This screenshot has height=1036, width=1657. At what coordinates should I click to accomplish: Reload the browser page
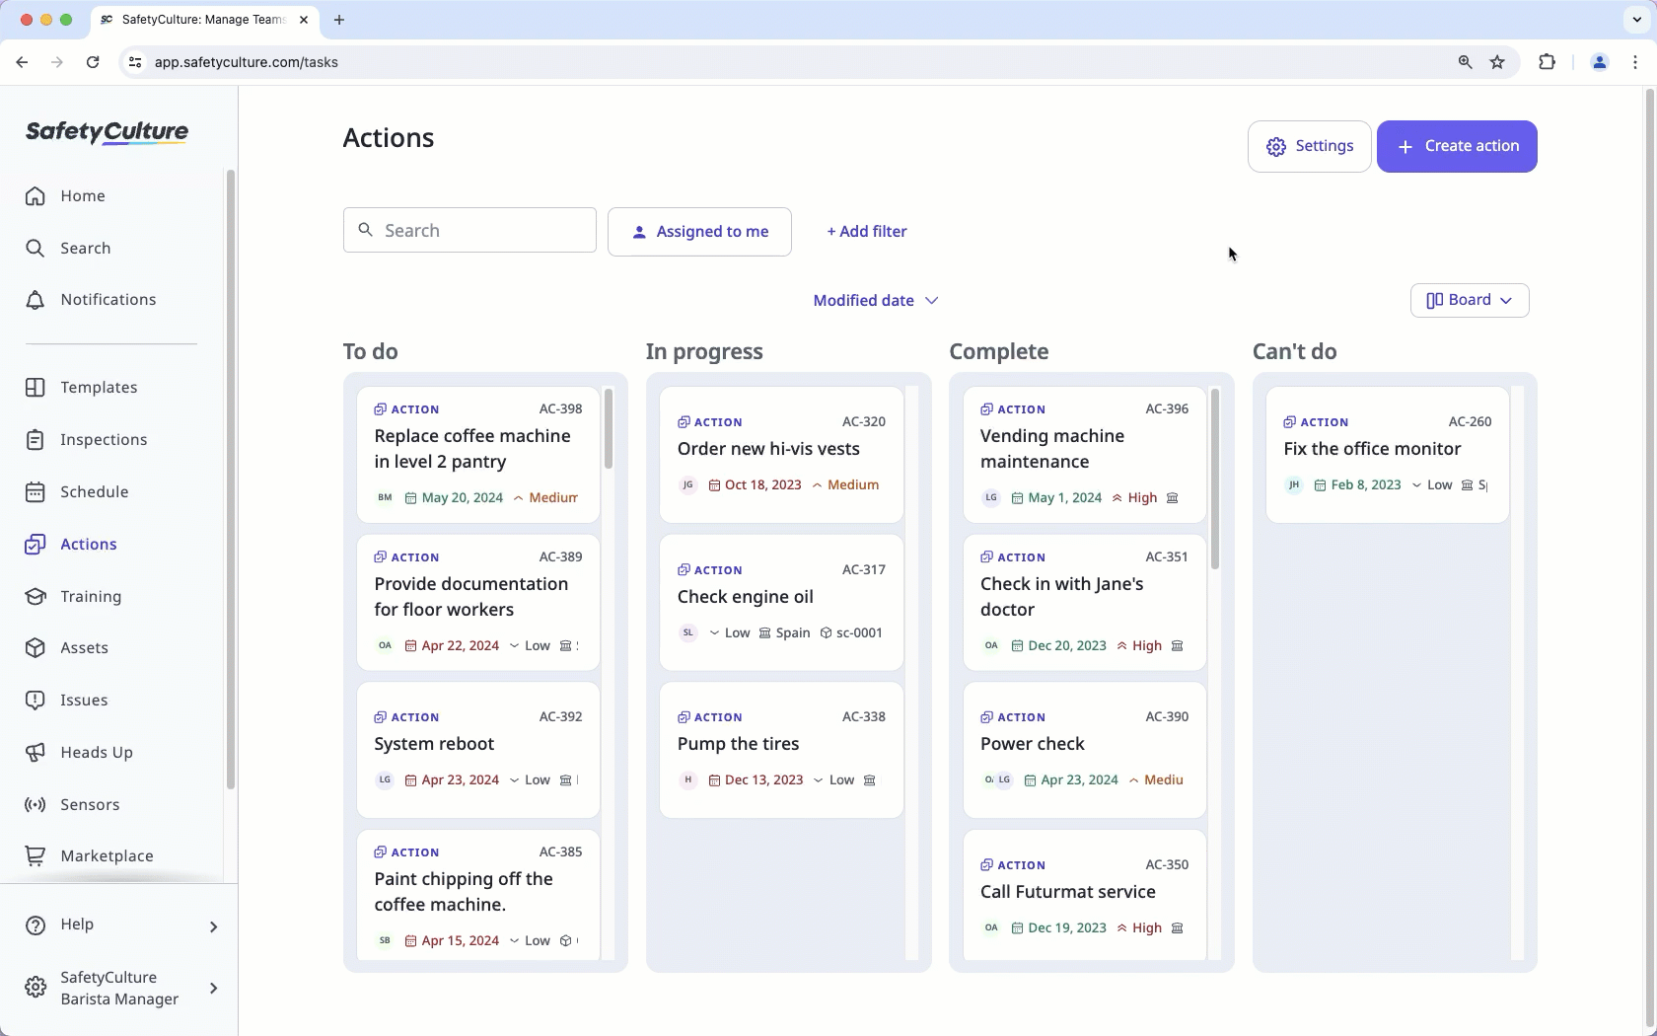(x=93, y=62)
